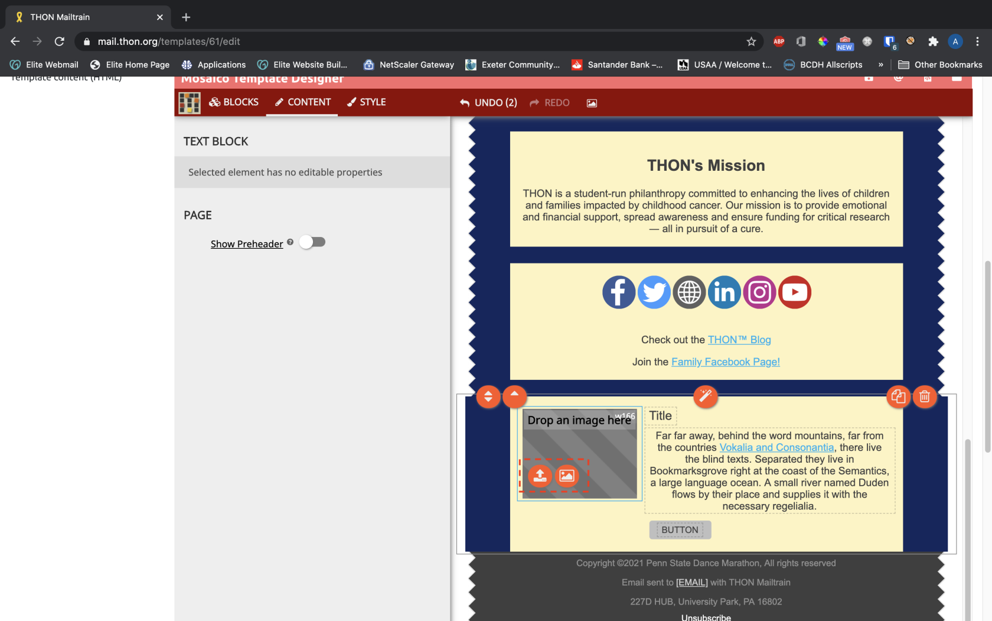Screen dimensions: 992x621
Task: Open the NetScaler Gateway bookmark
Action: (x=409, y=65)
